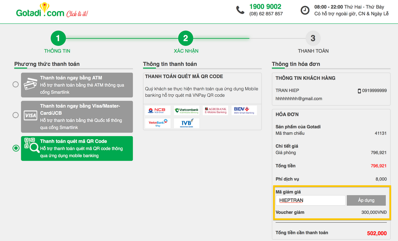The image size is (398, 241).
Task: Select the Visa/Master-Card/JCB radio button
Action: [16, 115]
